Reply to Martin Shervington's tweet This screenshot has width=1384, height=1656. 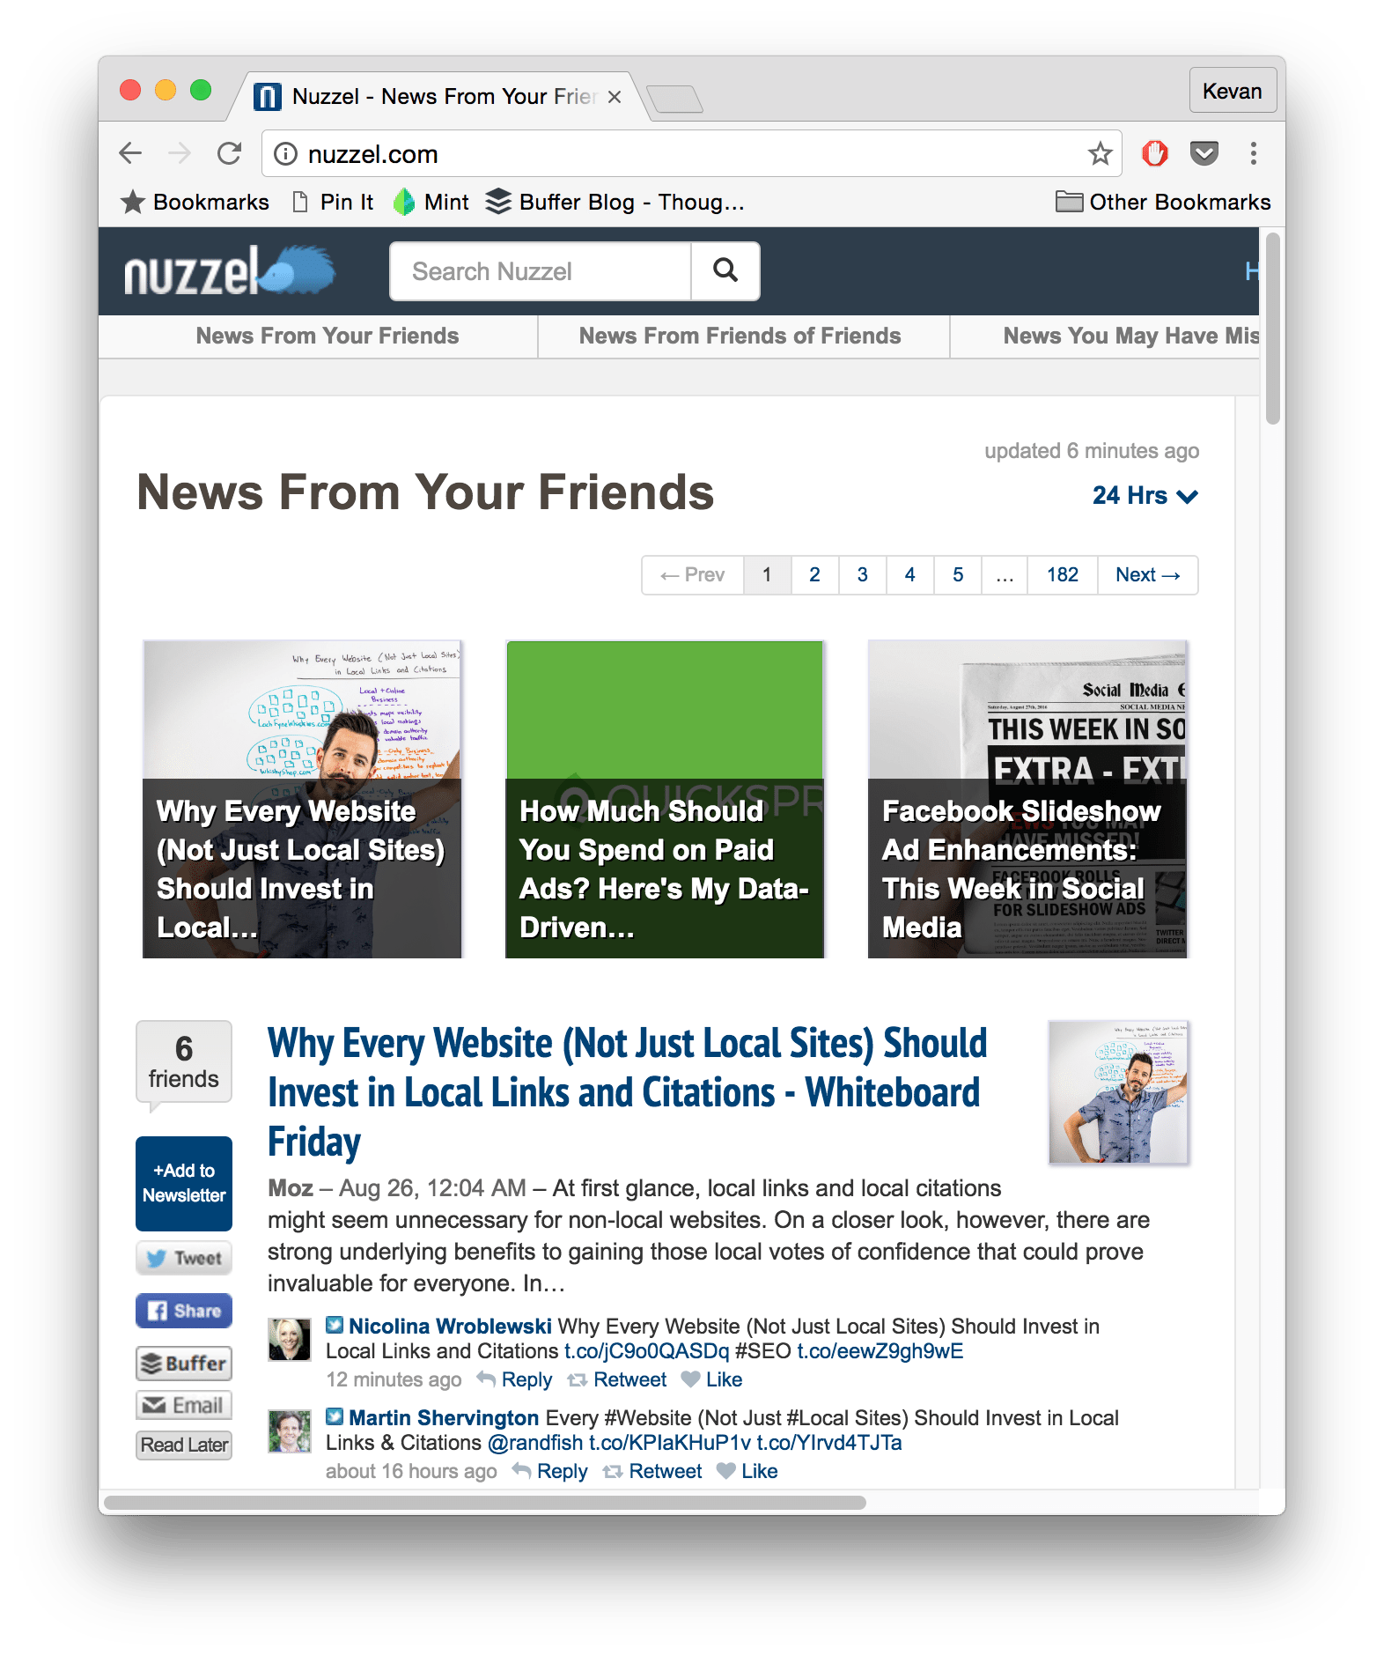click(551, 1471)
